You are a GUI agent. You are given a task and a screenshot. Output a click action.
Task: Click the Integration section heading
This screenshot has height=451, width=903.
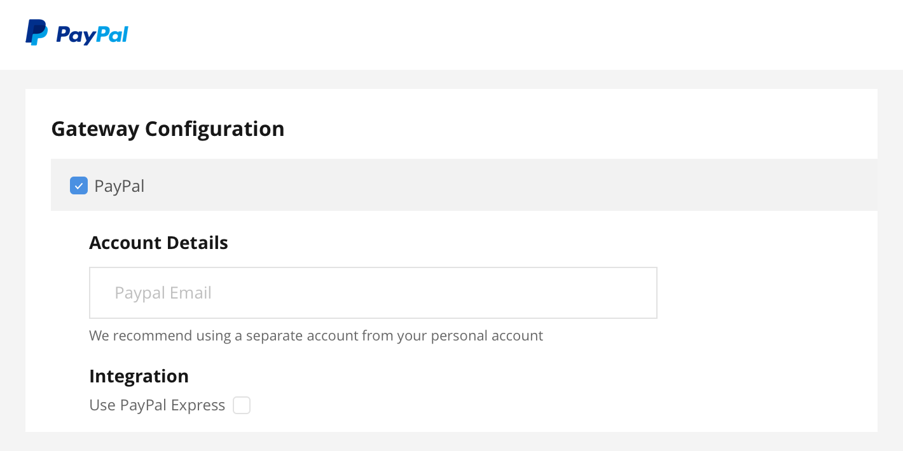coord(139,376)
